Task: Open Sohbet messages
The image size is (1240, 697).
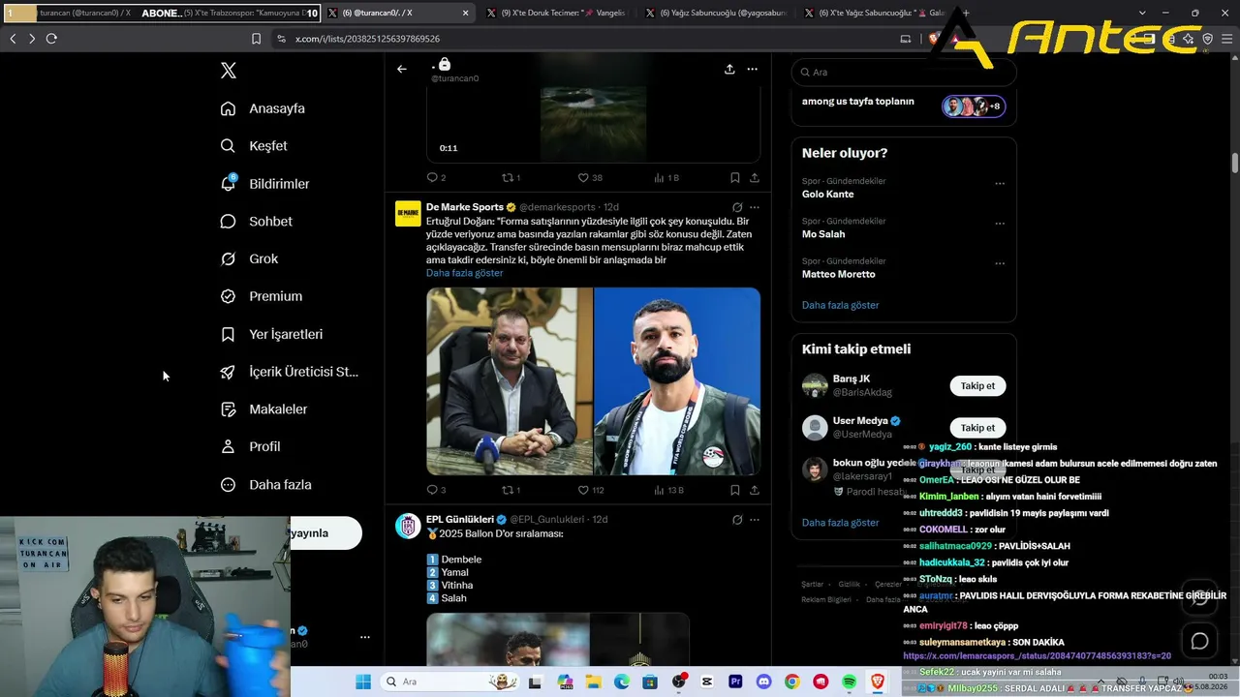Action: (256, 222)
